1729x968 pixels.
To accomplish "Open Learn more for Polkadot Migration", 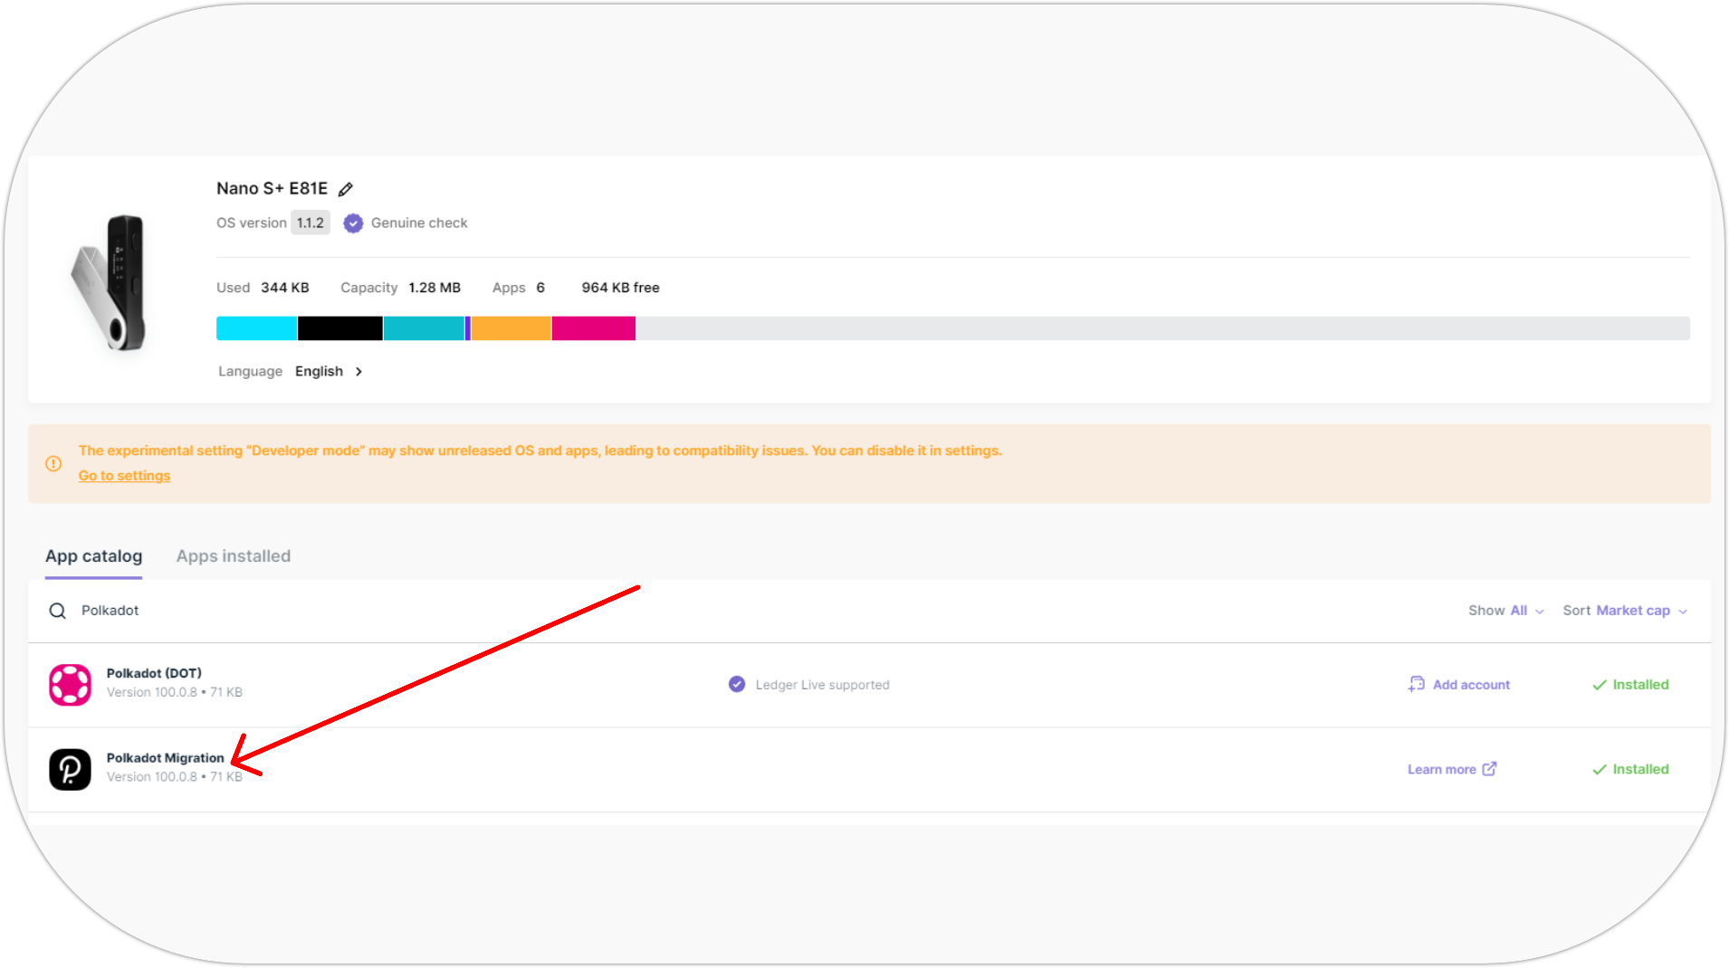I will (x=1441, y=770).
